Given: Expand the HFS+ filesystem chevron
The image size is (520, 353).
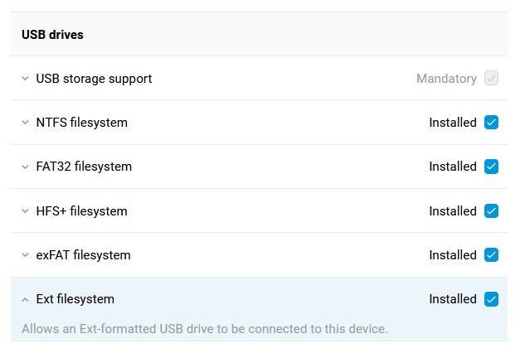Looking at the screenshot, I should pos(26,211).
